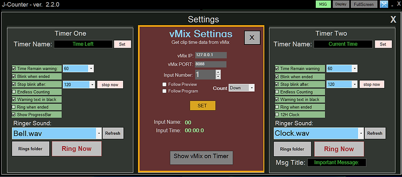
Task: Enable Follow Preview checkbox
Action: (x=164, y=84)
